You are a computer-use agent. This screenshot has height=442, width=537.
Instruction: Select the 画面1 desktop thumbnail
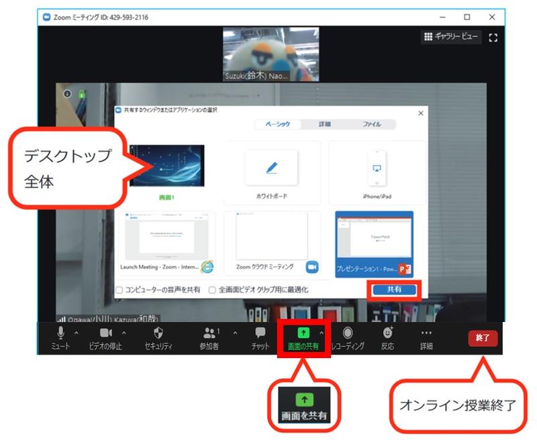167,166
